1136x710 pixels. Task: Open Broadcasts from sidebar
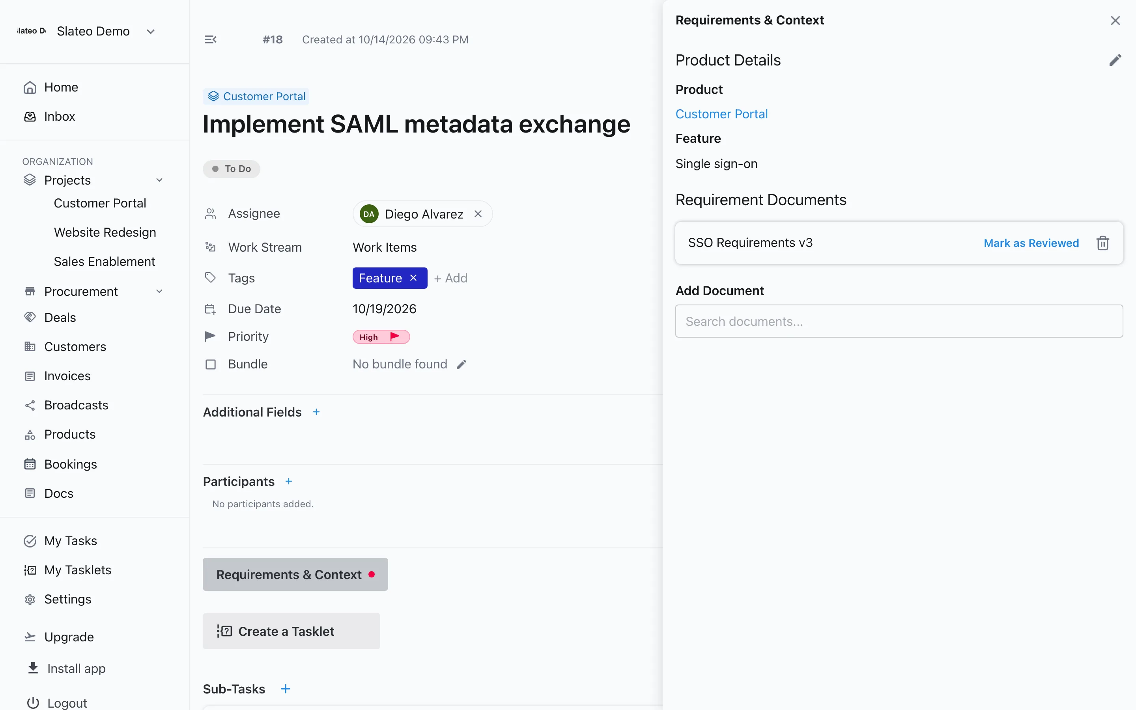(76, 405)
